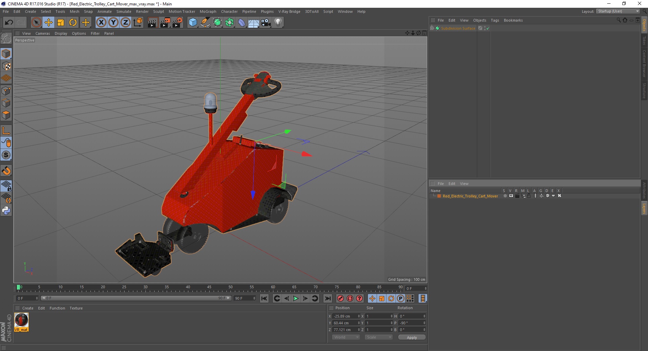Open the V-Ray Bridge menu
The height and width of the screenshot is (351, 648).
click(289, 11)
